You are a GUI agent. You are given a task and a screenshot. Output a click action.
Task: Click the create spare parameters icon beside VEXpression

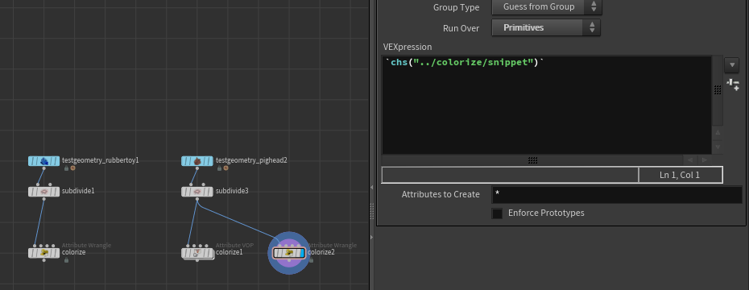tap(733, 85)
